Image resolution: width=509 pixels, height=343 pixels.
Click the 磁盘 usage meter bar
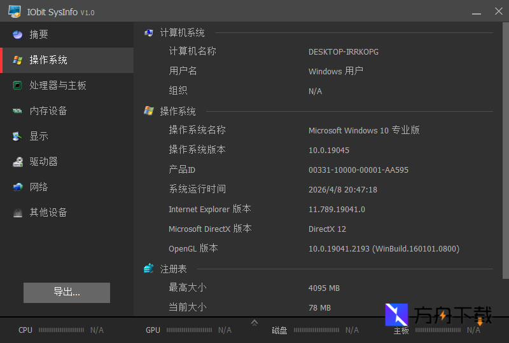pos(316,330)
